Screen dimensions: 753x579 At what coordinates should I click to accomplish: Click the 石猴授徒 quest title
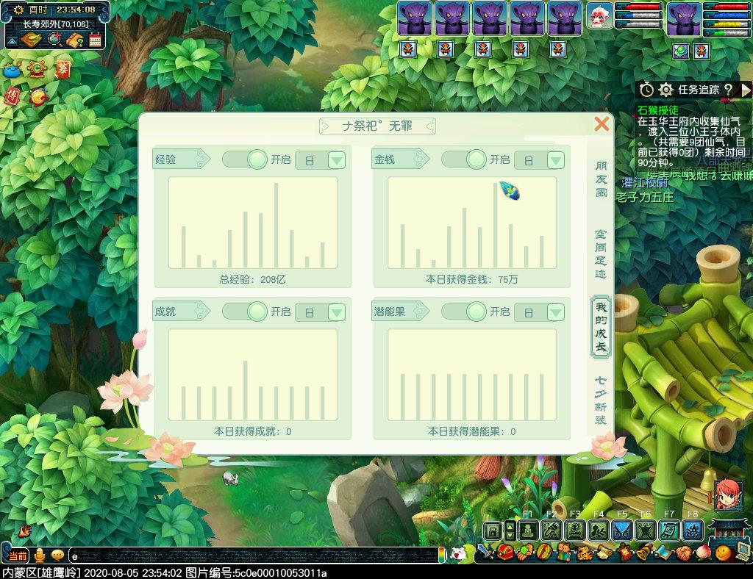[x=658, y=110]
